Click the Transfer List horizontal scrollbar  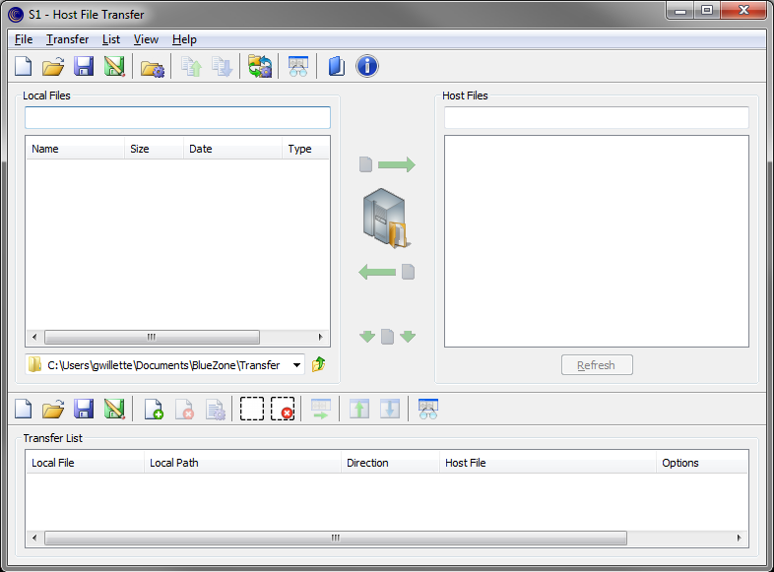(335, 539)
